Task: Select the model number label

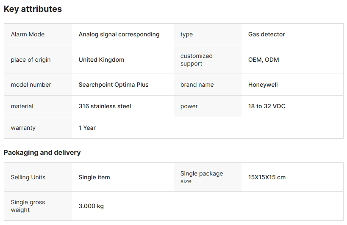Action: point(31,85)
